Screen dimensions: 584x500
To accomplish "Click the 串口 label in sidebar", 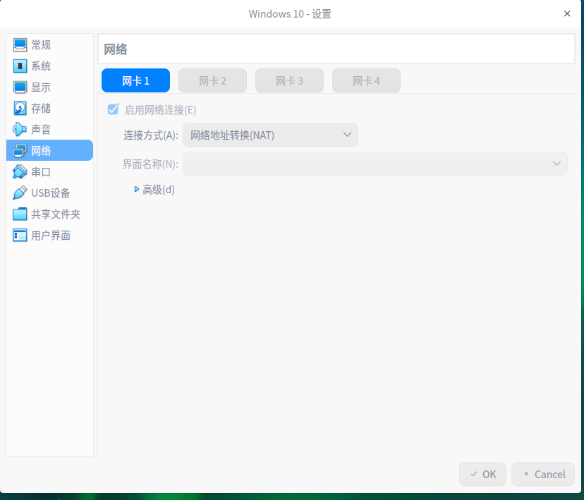I will tap(41, 172).
